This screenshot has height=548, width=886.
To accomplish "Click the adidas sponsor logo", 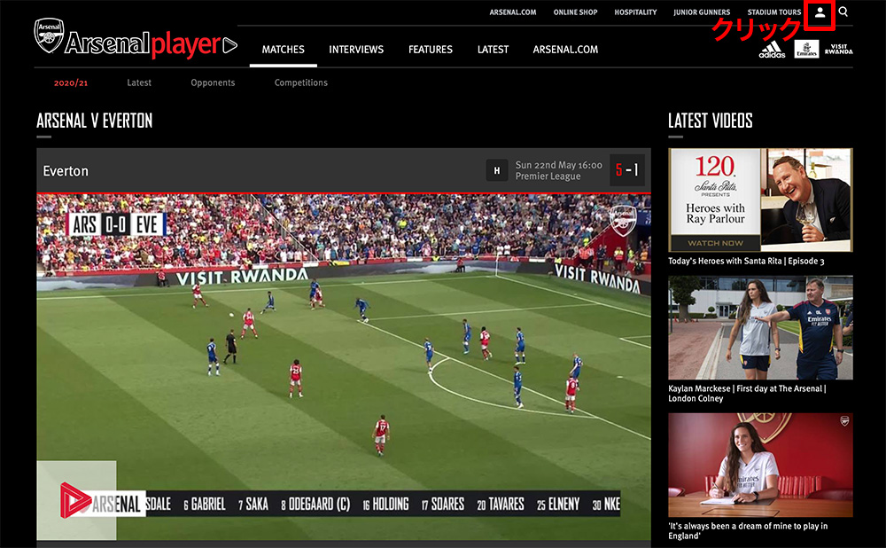I will point(772,49).
